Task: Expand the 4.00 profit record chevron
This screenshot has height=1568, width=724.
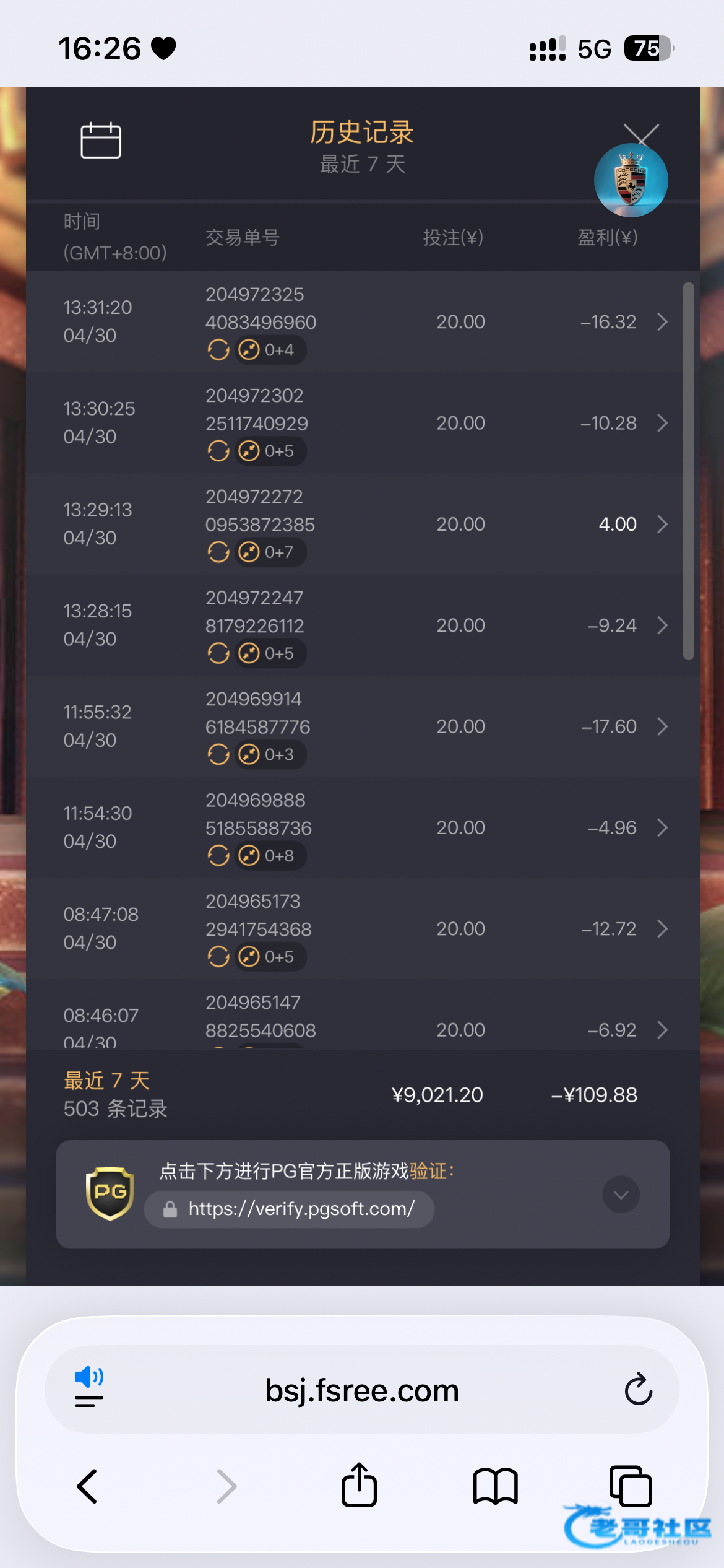Action: [x=662, y=524]
